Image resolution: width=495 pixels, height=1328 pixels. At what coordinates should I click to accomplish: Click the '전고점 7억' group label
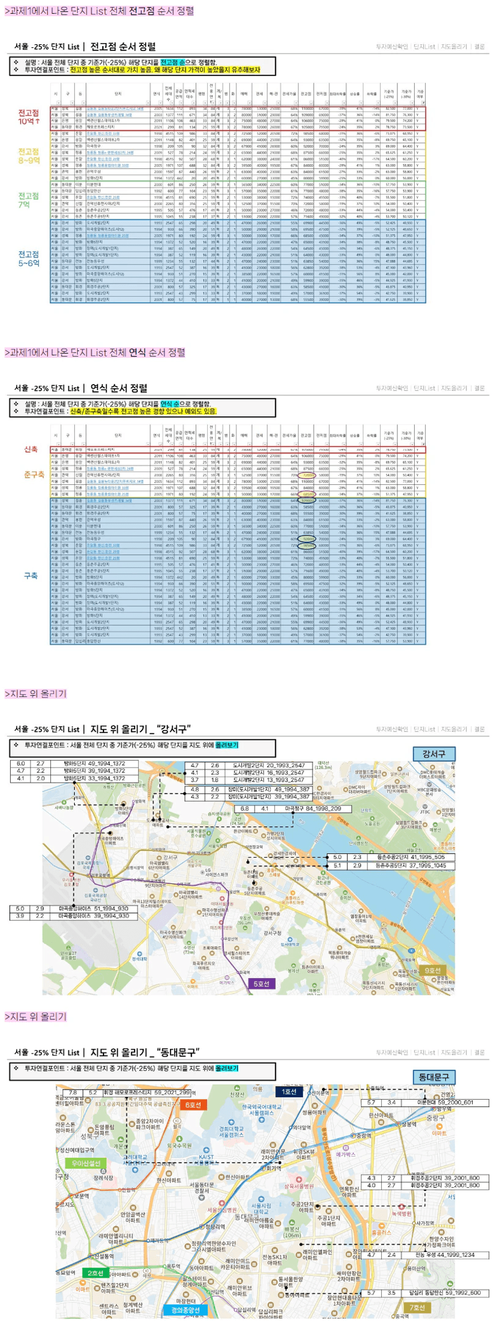click(28, 200)
